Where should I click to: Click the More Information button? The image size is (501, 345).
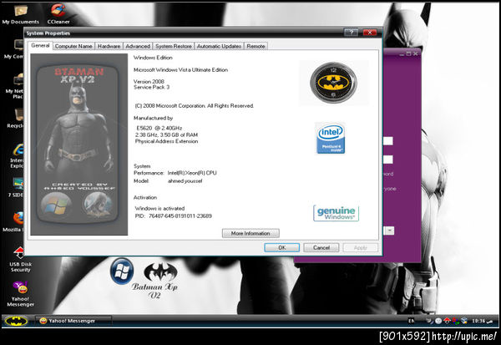click(x=250, y=233)
